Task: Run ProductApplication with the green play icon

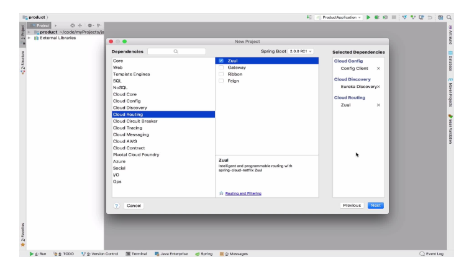Action: [x=368, y=17]
